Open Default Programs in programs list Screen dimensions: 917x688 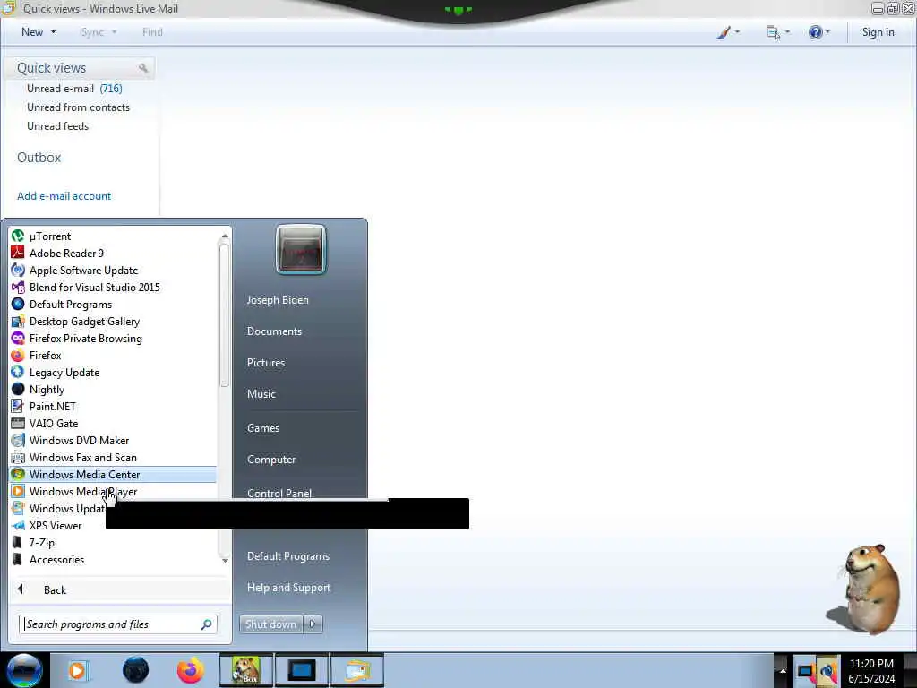point(113,305)
